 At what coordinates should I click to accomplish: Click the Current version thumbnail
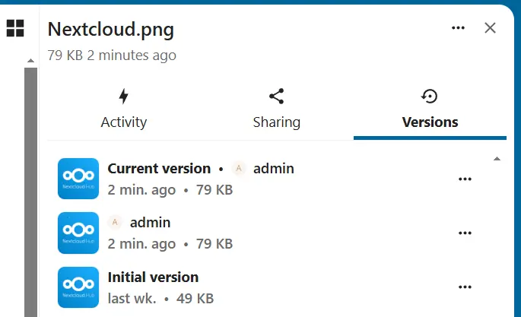tap(79, 179)
